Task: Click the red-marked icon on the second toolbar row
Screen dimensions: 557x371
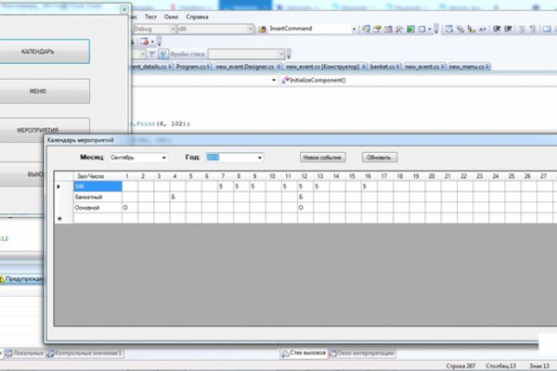Action: [x=144, y=42]
